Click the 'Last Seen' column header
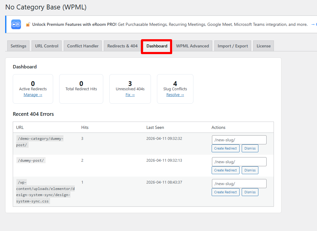 pyautogui.click(x=155, y=127)
